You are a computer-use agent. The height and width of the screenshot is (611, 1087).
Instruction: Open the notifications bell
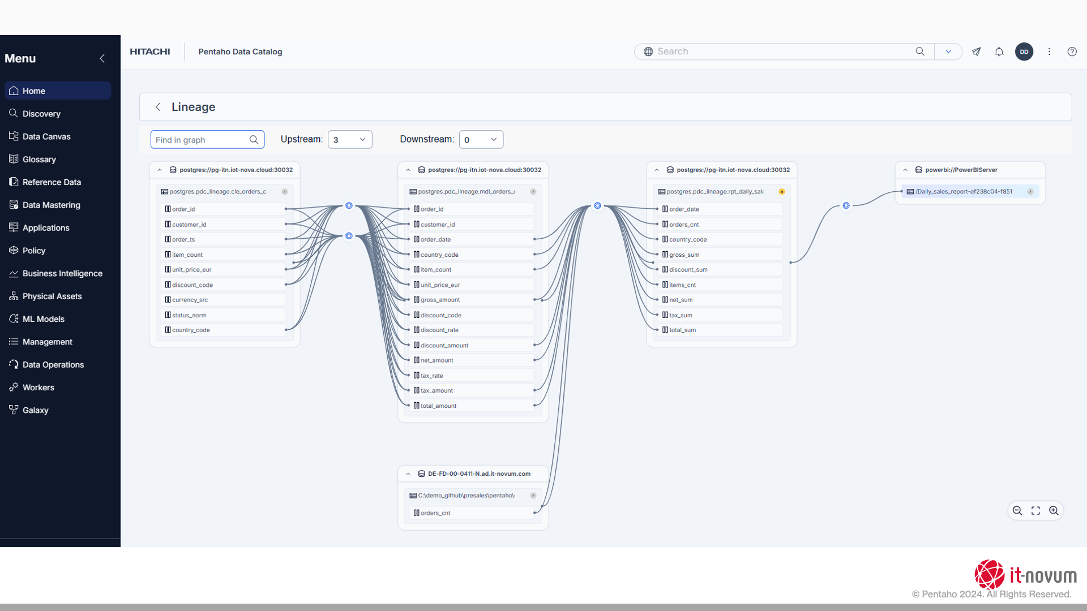click(999, 51)
